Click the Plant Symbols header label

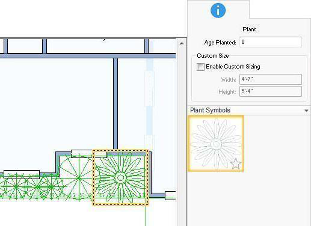(x=210, y=110)
